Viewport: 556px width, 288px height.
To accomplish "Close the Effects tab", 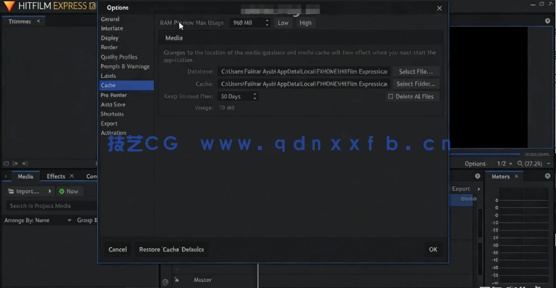I will pos(72,176).
